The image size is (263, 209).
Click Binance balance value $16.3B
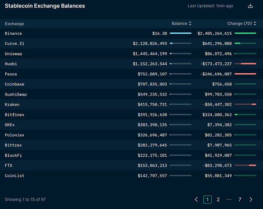coord(160,33)
